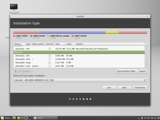Click the Mount point column header
The height and width of the screenshot is (120, 160).
pos(38,44)
